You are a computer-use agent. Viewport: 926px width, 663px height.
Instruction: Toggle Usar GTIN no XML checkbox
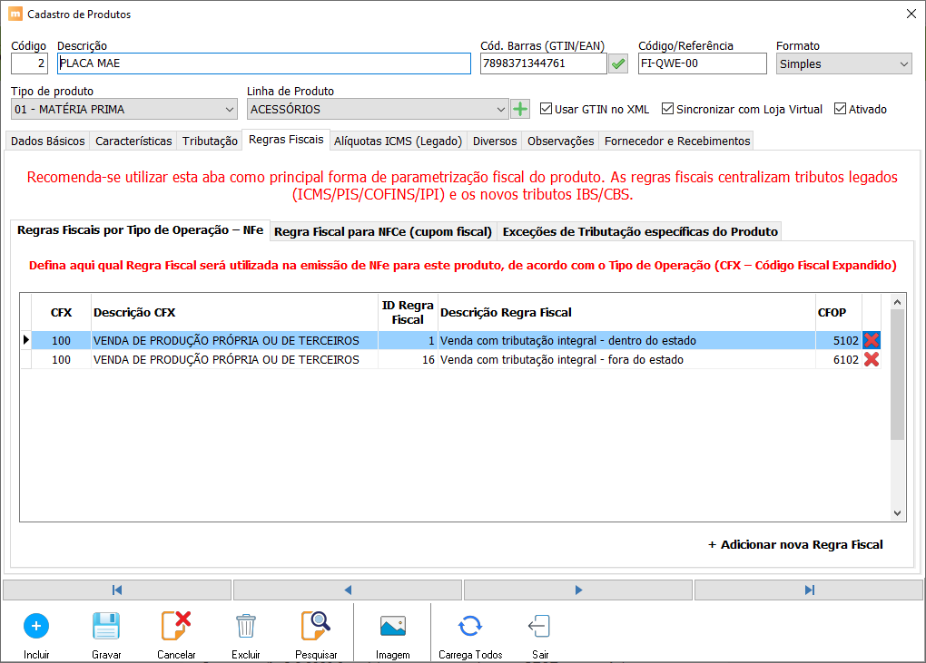click(x=547, y=109)
